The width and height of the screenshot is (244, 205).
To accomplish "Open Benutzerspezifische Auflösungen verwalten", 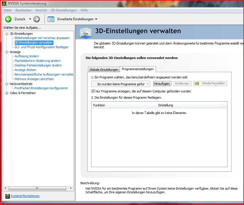I will (x=44, y=74).
